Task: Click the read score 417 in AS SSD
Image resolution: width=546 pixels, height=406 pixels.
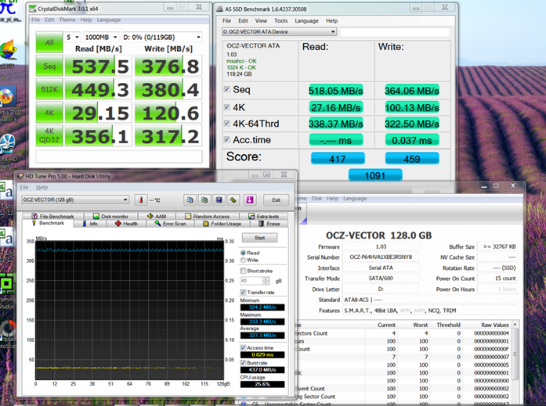Action: (338, 159)
